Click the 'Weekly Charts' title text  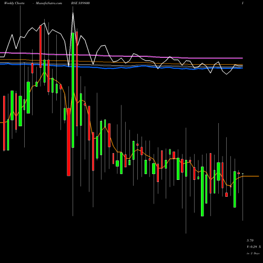pos(14,3)
